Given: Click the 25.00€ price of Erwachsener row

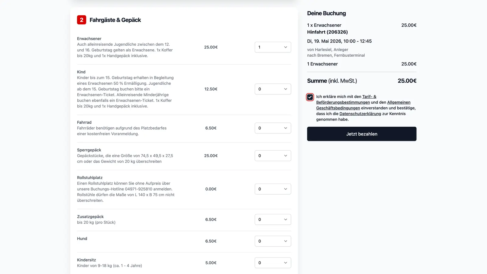Looking at the screenshot, I should tap(211, 47).
